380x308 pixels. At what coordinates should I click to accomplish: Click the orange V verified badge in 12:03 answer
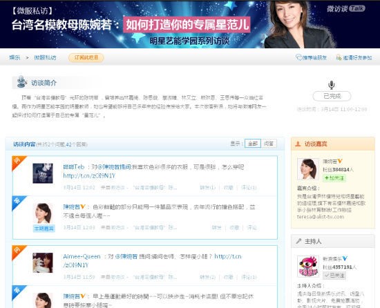coord(83,206)
